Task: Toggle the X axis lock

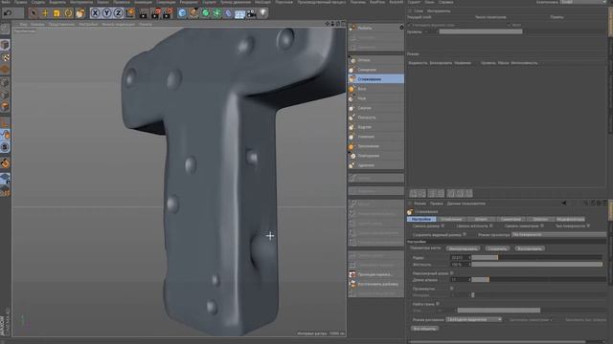Action: tap(95, 13)
